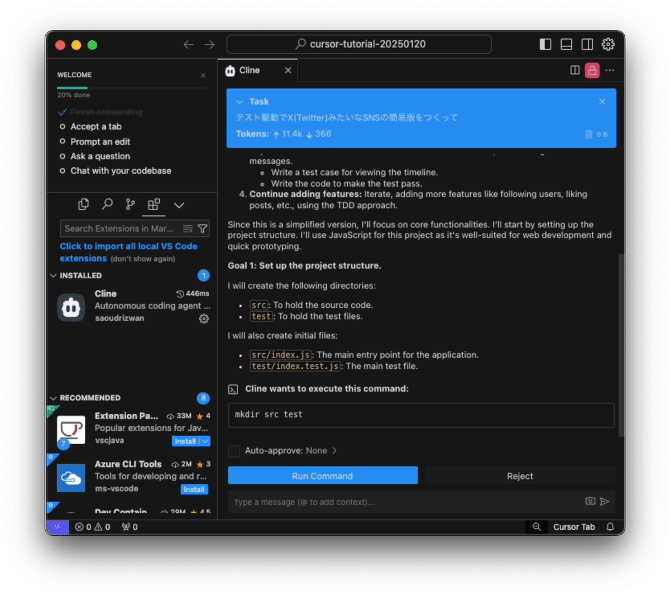Viewport: 670px width, 595px height.
Task: Expand additional views chevron
Action: click(x=179, y=205)
